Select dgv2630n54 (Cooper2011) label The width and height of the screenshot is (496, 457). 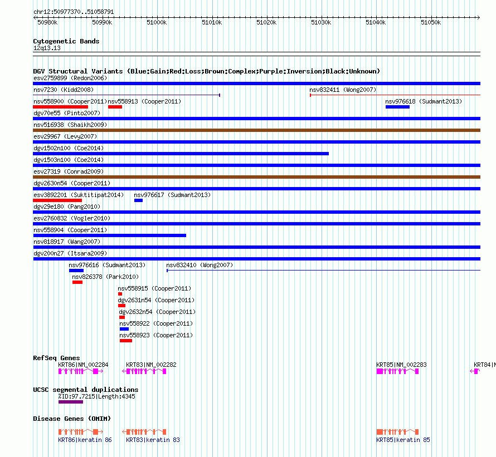point(72,183)
